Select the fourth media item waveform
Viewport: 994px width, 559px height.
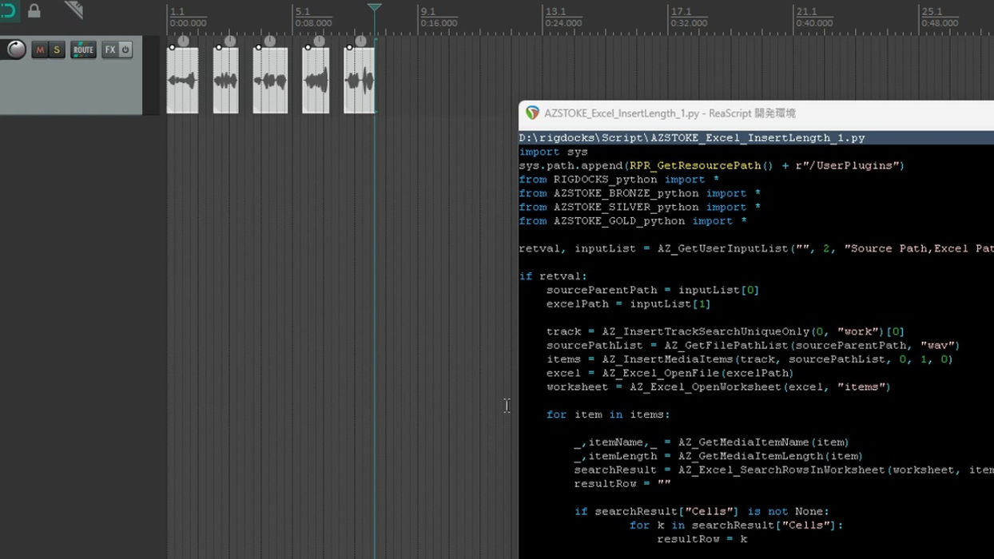(316, 81)
